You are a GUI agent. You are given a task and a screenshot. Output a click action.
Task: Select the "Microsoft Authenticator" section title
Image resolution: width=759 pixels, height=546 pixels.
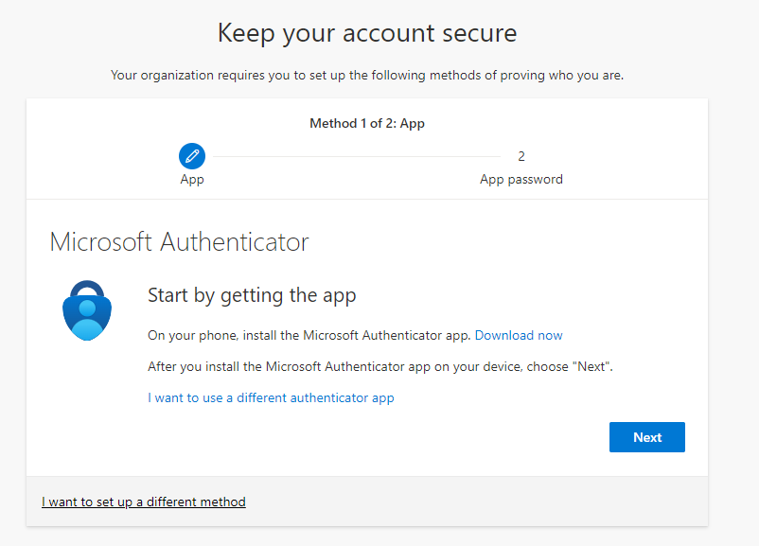pyautogui.click(x=176, y=241)
